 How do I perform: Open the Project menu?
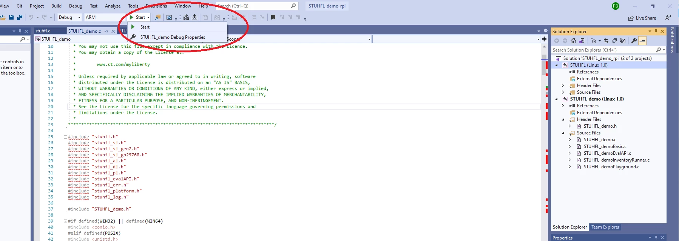(37, 6)
